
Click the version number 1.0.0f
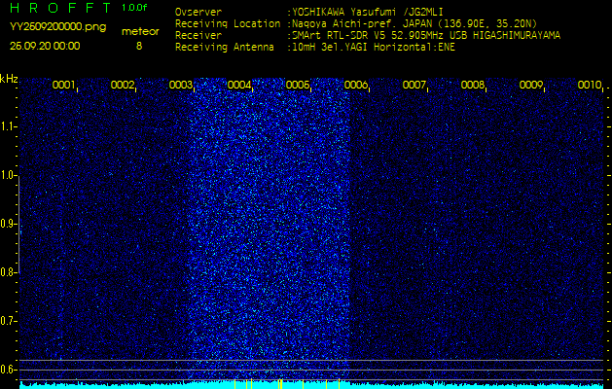[134, 8]
